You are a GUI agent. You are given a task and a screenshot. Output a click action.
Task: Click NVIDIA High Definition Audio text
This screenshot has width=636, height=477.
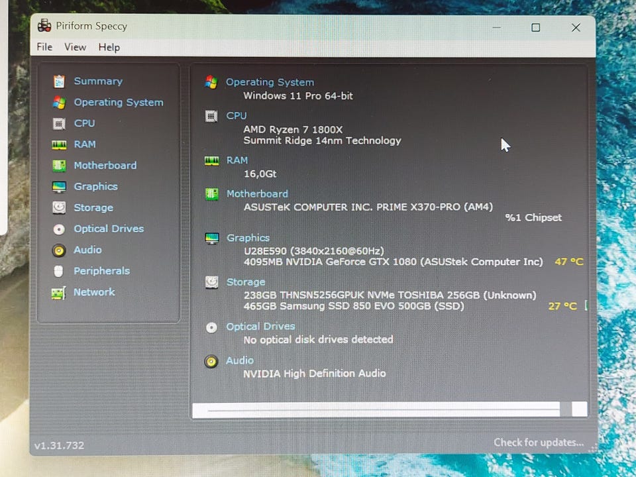coord(314,374)
